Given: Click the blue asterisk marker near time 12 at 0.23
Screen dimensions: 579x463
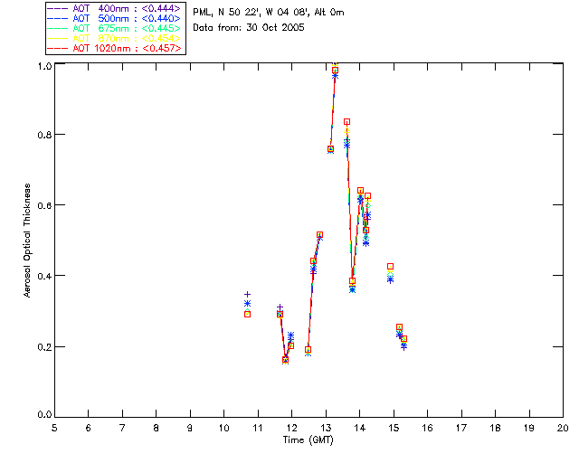Looking at the screenshot, I should (x=290, y=335).
